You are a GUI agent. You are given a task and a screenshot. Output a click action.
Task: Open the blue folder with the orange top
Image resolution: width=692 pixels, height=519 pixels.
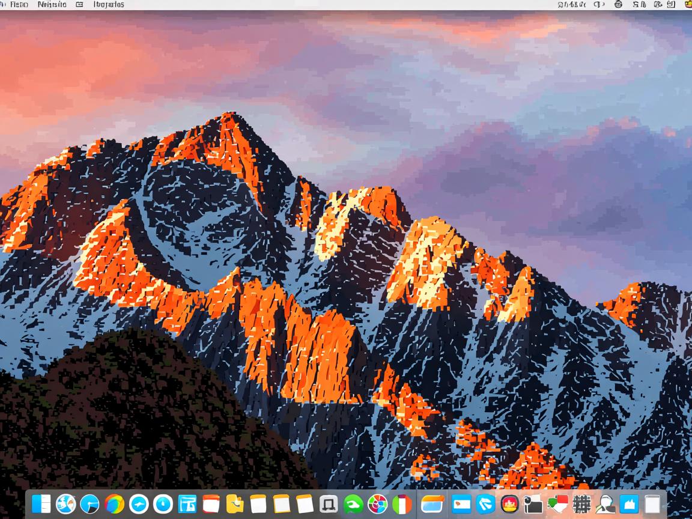432,504
